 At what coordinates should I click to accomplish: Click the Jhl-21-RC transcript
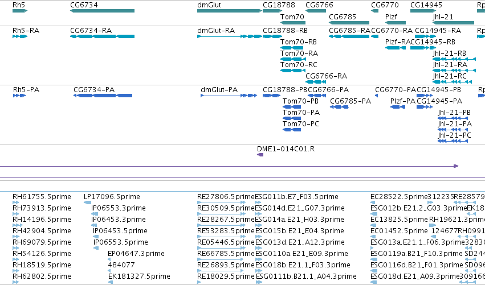pyautogui.click(x=452, y=82)
